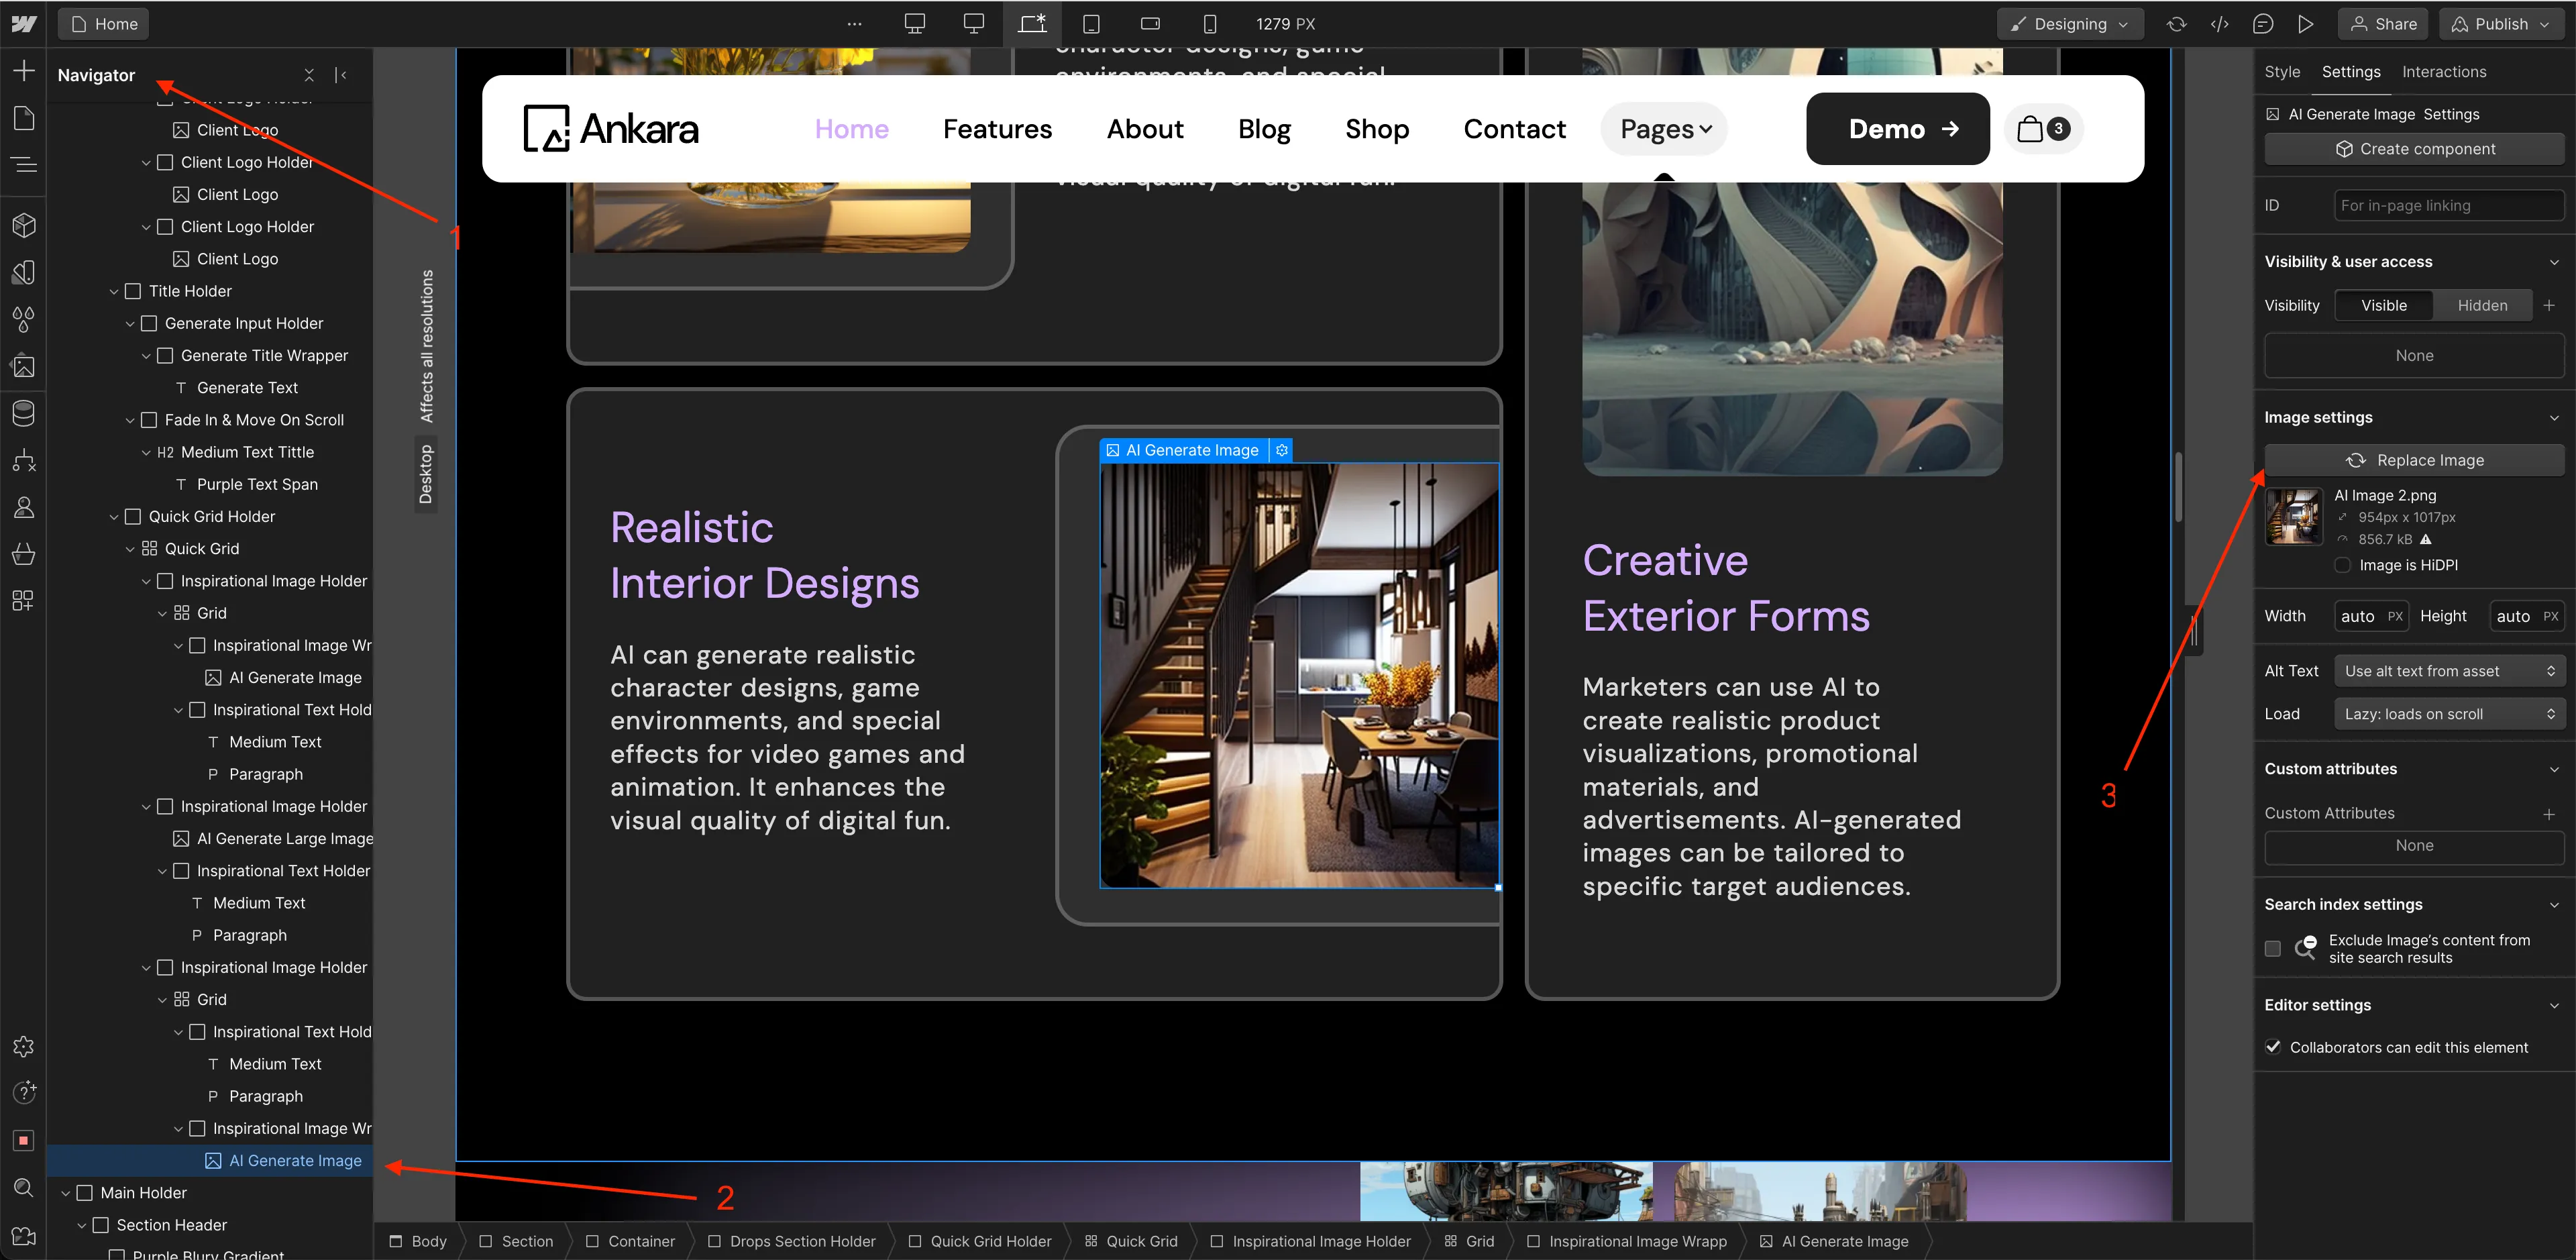The image size is (2576, 1260).
Task: Enable Image is HiDPI checkbox
Action: [2342, 565]
